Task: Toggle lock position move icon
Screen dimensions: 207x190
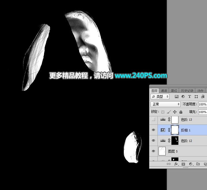Action: point(175,112)
